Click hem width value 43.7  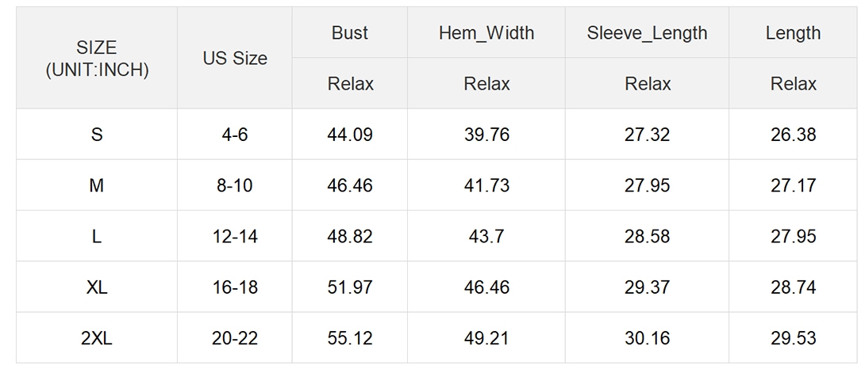click(x=486, y=236)
